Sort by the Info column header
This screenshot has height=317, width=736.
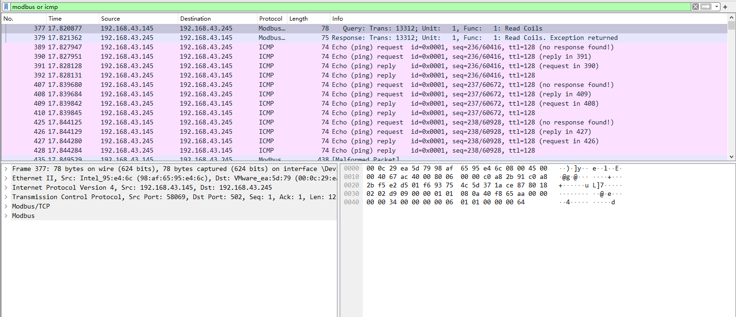tap(529, 19)
